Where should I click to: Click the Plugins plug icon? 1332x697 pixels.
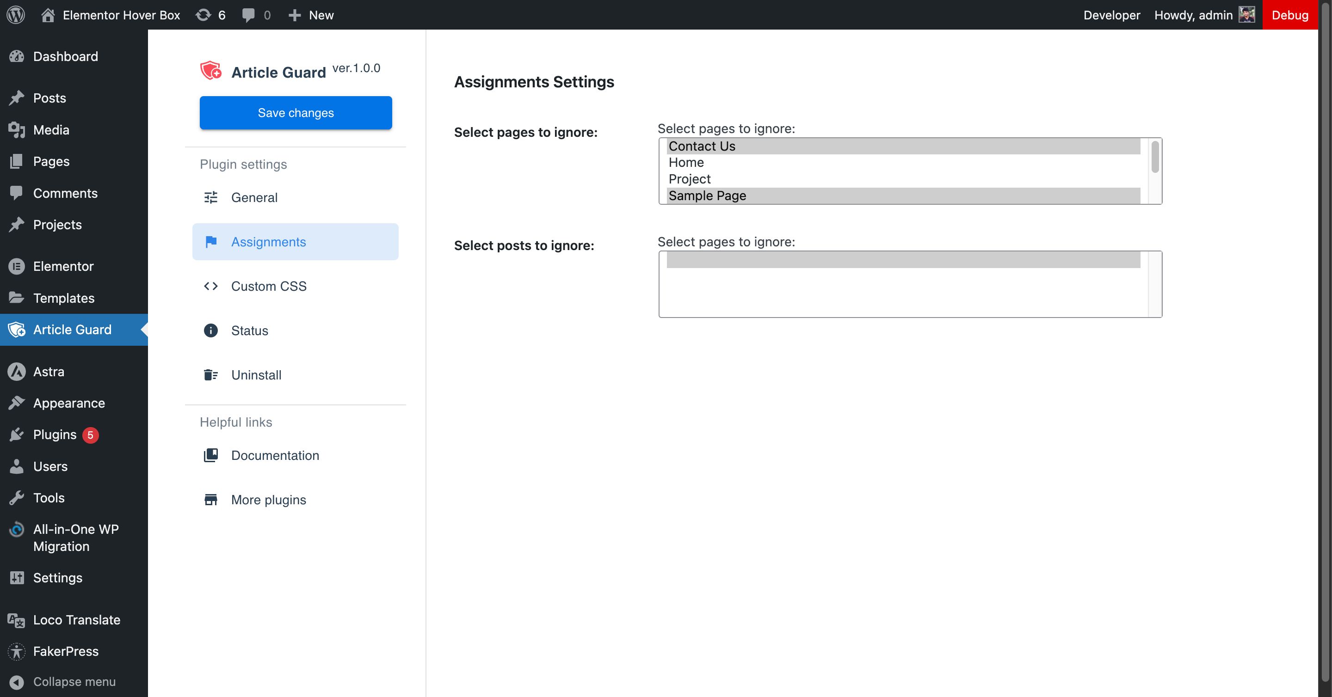click(x=17, y=434)
